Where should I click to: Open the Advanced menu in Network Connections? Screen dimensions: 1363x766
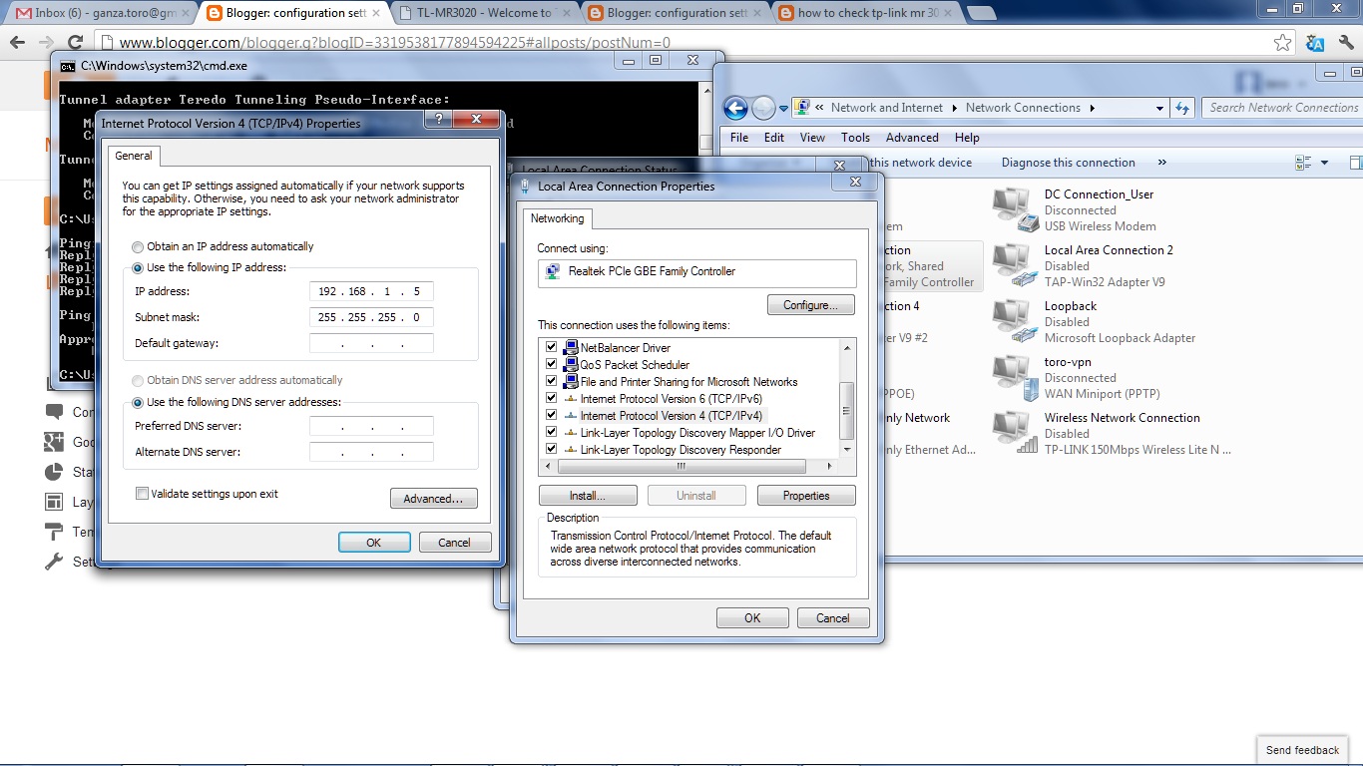point(911,137)
